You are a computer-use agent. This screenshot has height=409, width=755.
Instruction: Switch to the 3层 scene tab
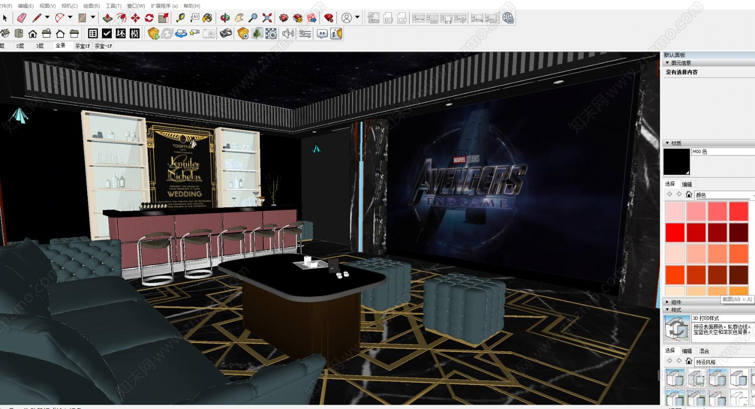pos(40,46)
